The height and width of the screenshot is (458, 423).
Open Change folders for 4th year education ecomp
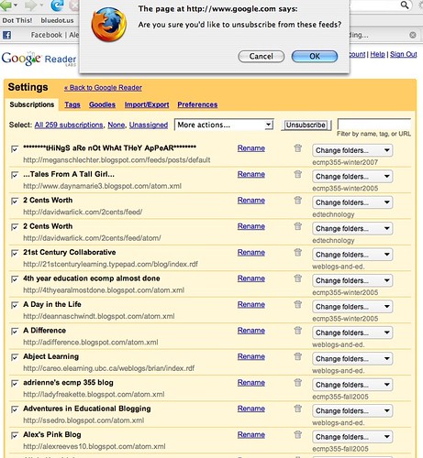point(352,280)
